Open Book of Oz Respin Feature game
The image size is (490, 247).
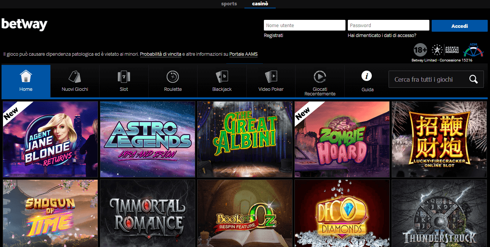coord(245,213)
